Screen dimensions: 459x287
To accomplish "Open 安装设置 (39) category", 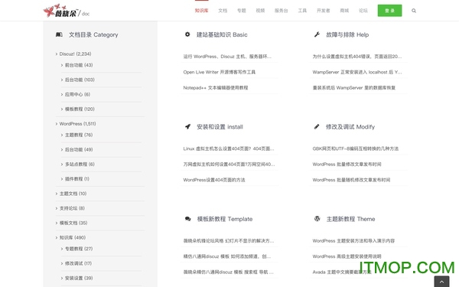I will coord(79,278).
